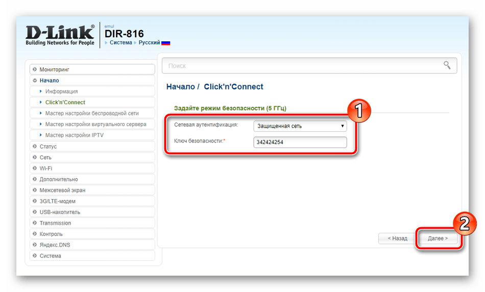Click the Далее button
485x292 pixels.
[438, 238]
